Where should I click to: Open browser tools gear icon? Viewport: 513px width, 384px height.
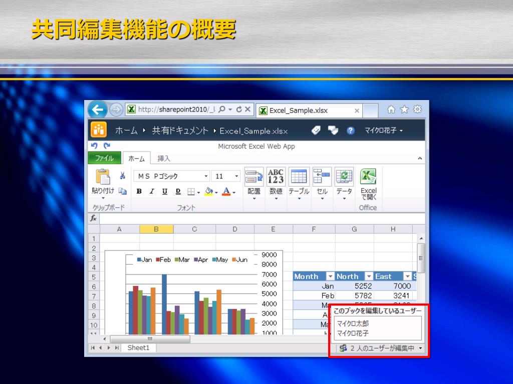[x=418, y=109]
